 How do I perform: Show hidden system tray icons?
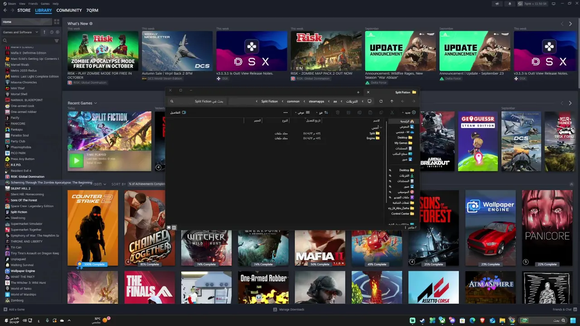tap(69, 321)
